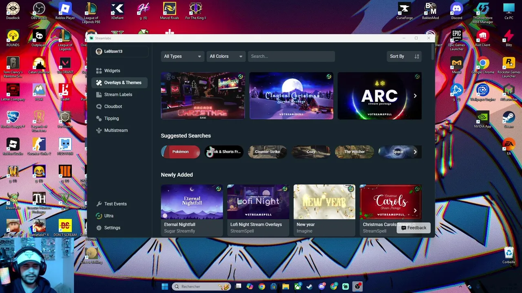Advance the Newly Added row arrow
The width and height of the screenshot is (522, 293).
tap(415, 210)
